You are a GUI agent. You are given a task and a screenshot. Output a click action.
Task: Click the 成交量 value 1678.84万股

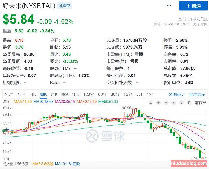click(135, 40)
